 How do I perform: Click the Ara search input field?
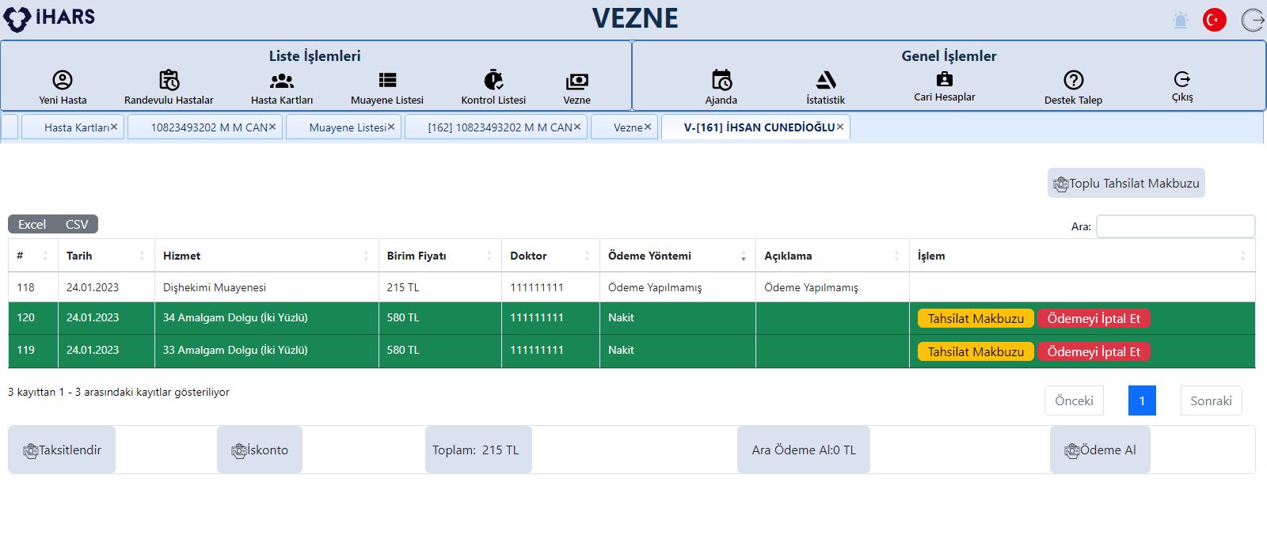tap(1175, 226)
